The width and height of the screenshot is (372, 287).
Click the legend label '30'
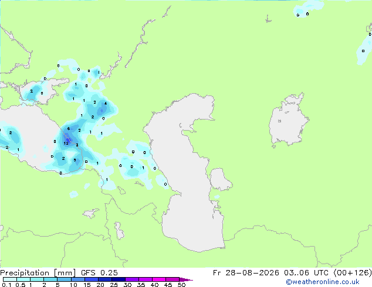click(x=127, y=285)
